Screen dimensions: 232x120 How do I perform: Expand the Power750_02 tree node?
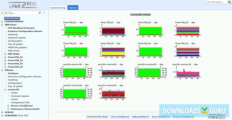click(5, 60)
